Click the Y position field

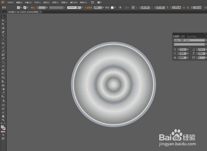click(161, 7)
